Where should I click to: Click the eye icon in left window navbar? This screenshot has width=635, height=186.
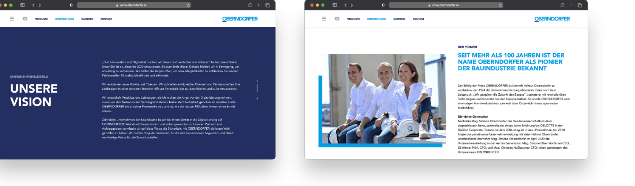click(25, 19)
